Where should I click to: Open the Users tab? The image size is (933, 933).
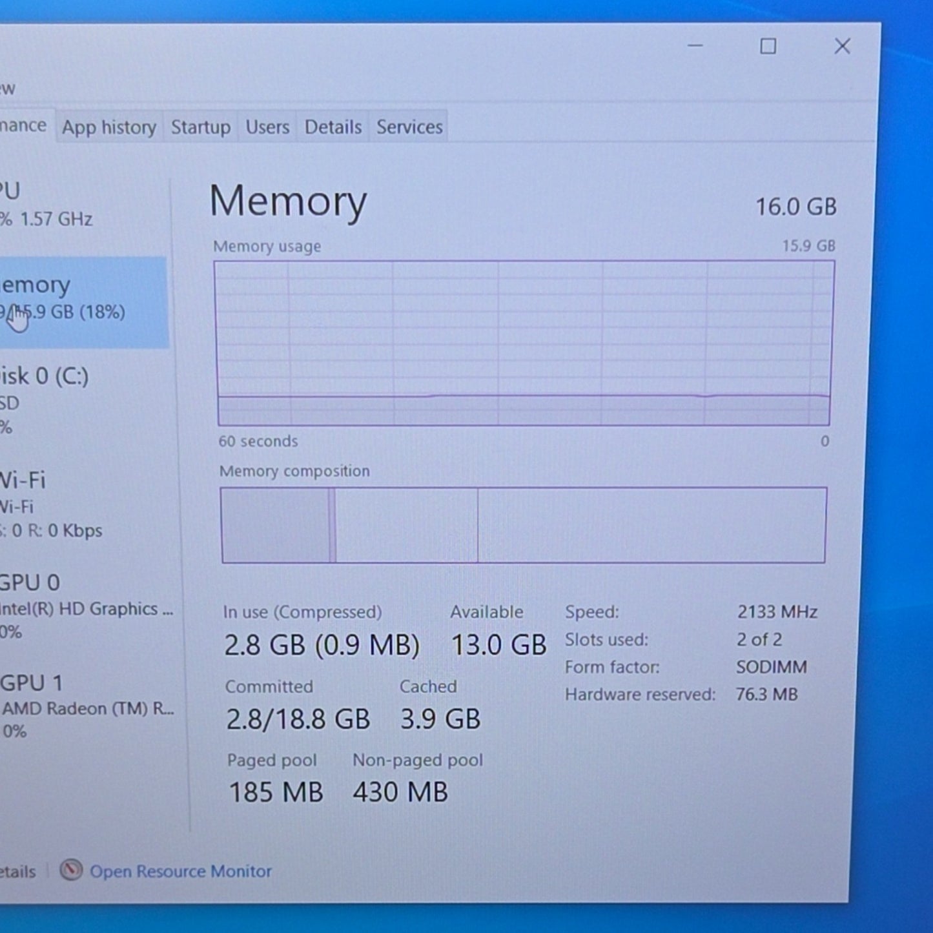coord(267,127)
